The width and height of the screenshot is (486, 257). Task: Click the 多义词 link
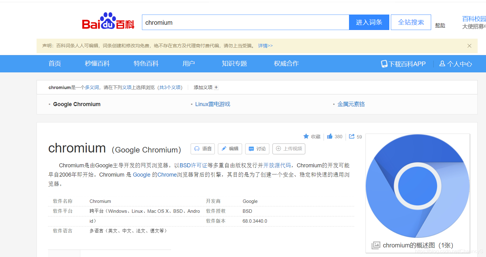[x=92, y=88]
